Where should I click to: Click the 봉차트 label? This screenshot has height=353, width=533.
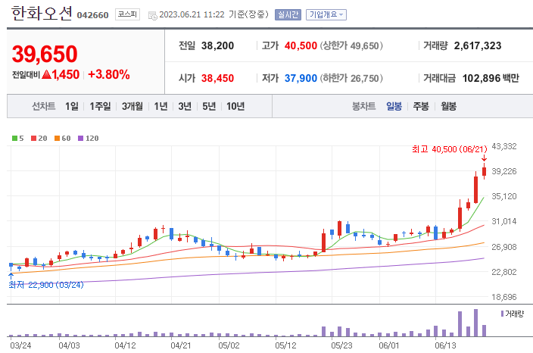[x=363, y=107]
